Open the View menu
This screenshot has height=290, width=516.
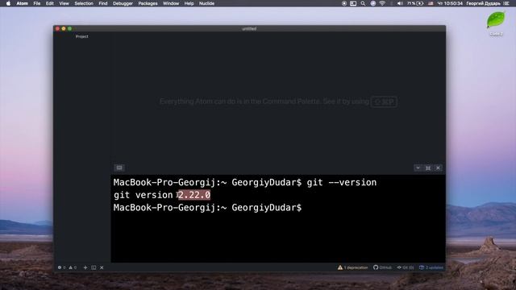click(x=64, y=3)
